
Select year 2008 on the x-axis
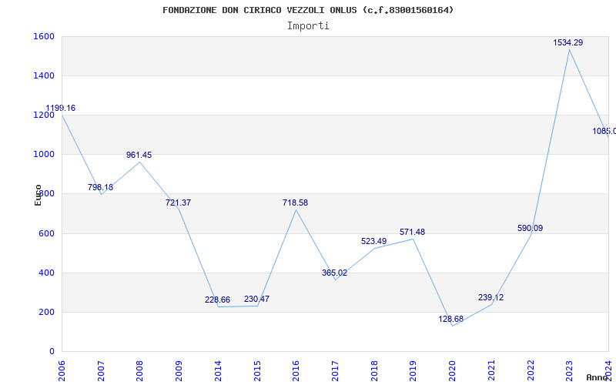(139, 371)
